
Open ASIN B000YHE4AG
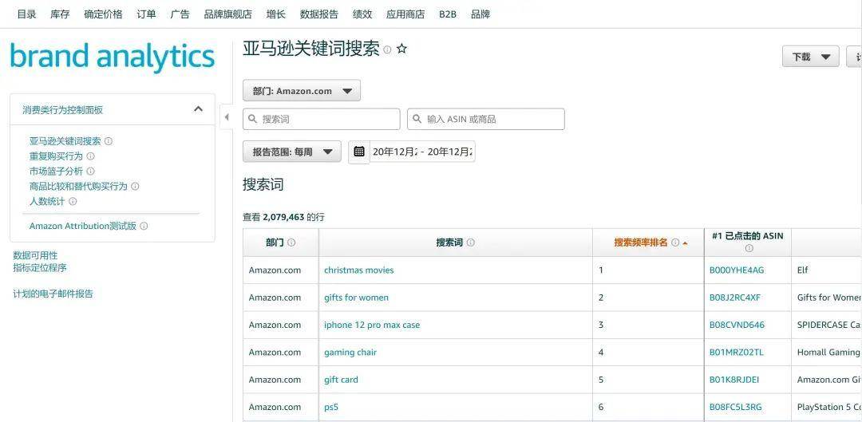click(737, 270)
